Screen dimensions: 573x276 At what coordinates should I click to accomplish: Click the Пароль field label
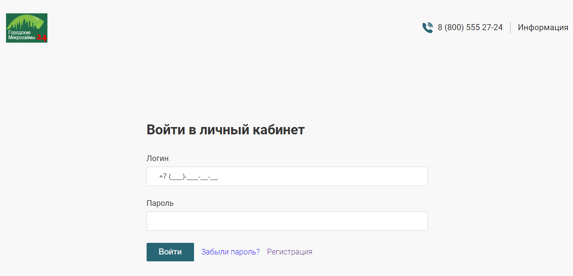160,203
